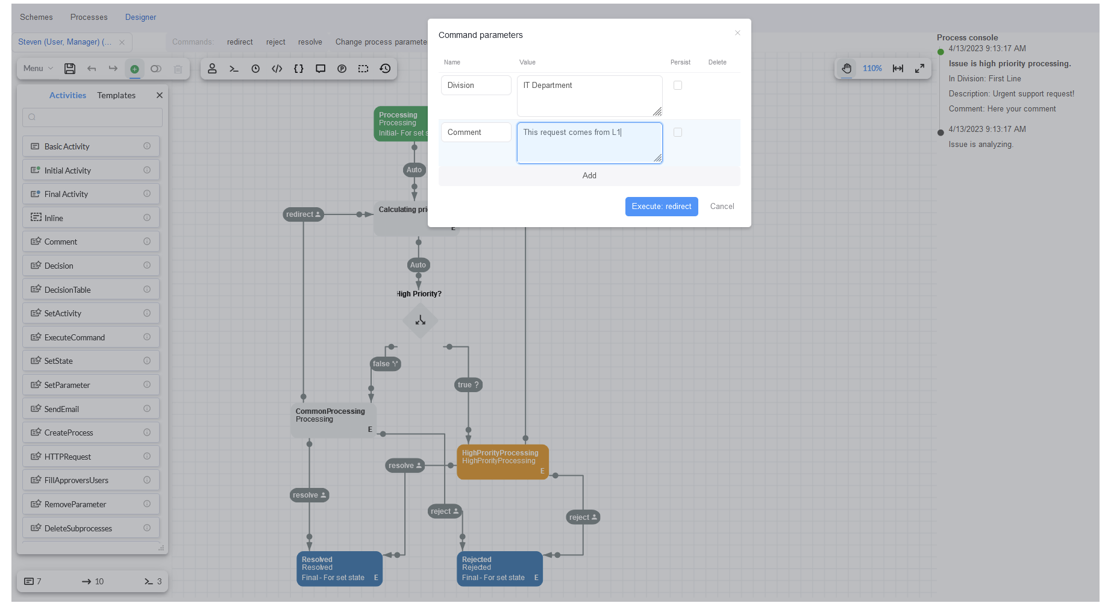This screenshot has height=606, width=1111.
Task: Show info for Decision activity
Action: 147,266
